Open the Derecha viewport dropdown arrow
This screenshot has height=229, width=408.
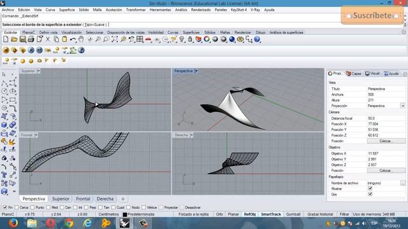191,135
